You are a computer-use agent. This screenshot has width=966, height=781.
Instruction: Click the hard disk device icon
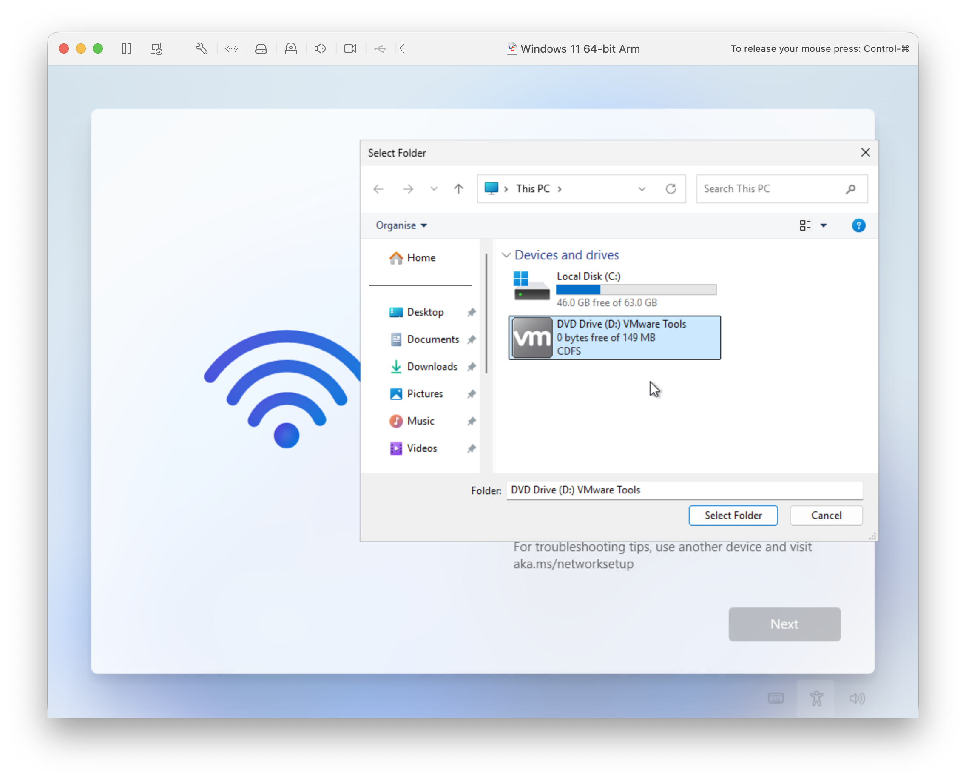[261, 48]
